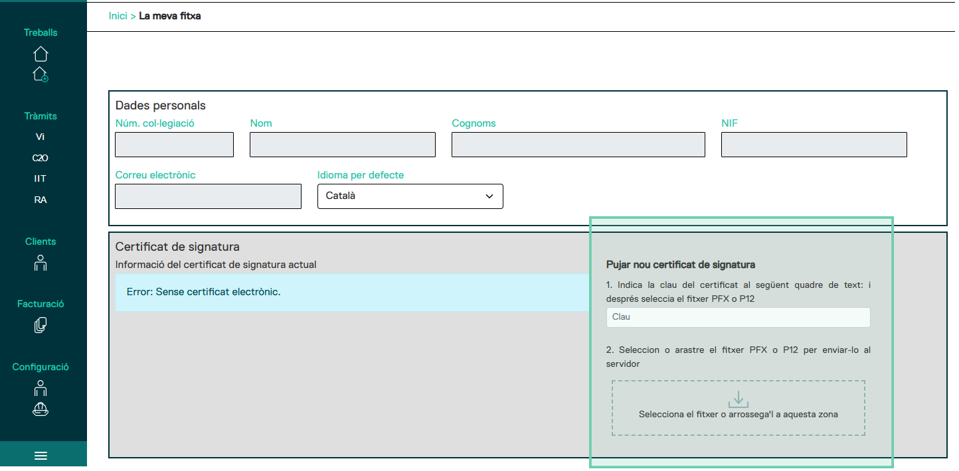Click the download arrow in upload zone
Image resolution: width=959 pixels, height=471 pixels.
[x=738, y=399]
